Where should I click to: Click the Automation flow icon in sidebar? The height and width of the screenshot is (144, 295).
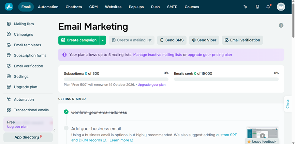[9, 99]
